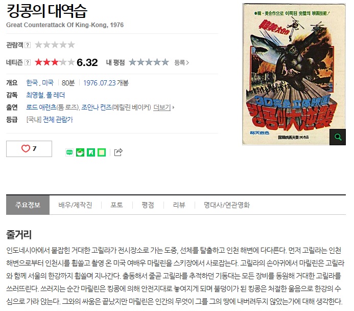Open the 리뷰 tab
354x311 pixels.
[x=179, y=205]
